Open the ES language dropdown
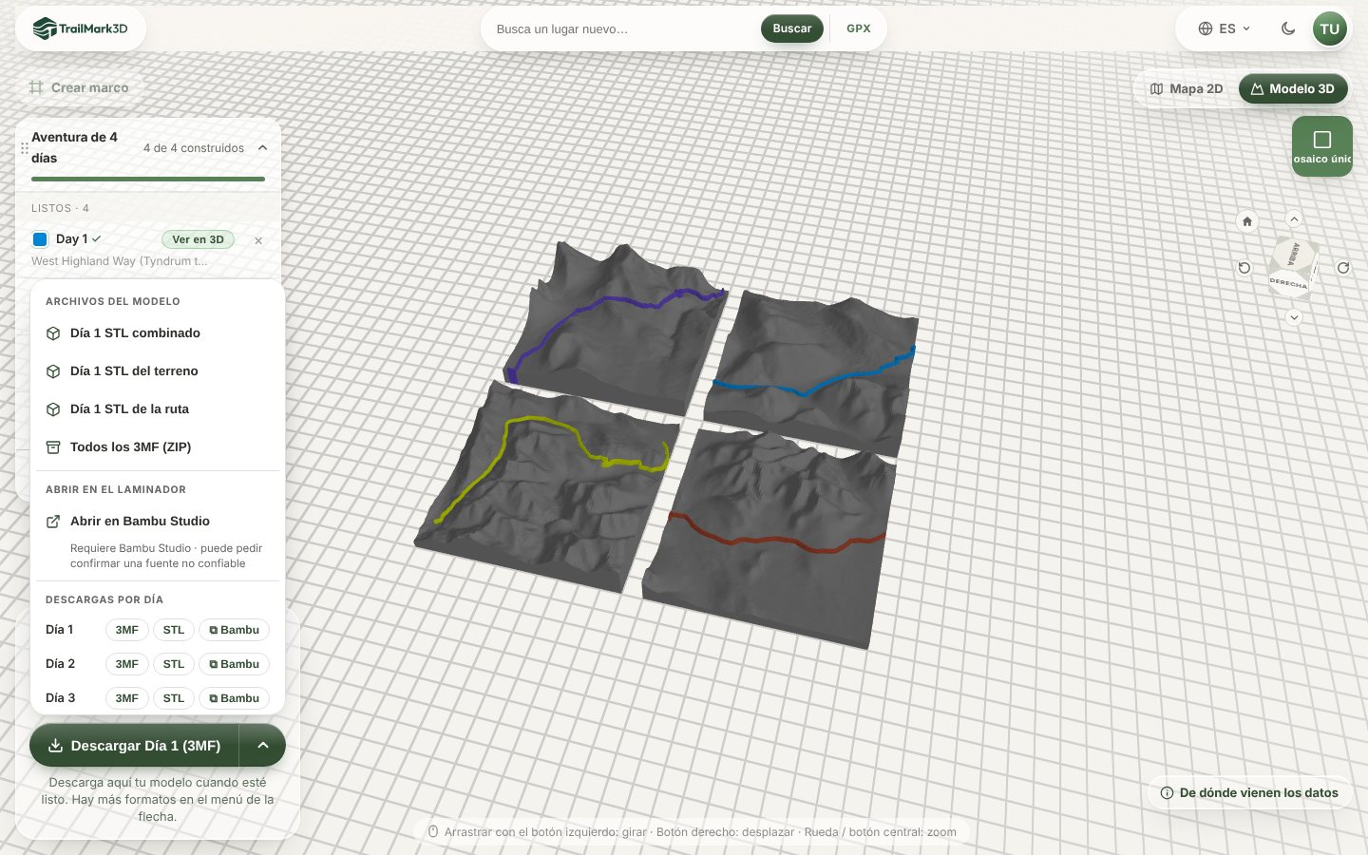Image resolution: width=1368 pixels, height=855 pixels. pos(1225,28)
